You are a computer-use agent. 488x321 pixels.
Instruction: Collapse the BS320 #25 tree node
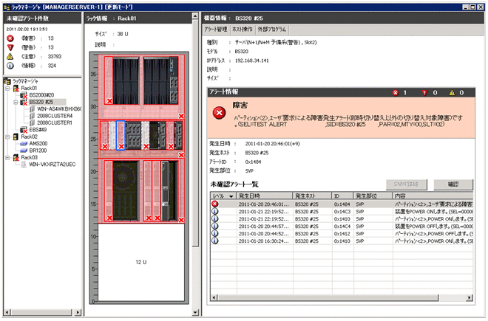tap(16, 103)
